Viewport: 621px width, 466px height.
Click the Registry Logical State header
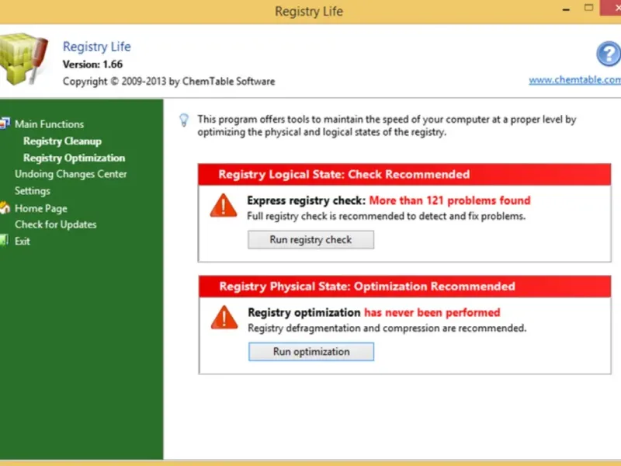click(404, 174)
